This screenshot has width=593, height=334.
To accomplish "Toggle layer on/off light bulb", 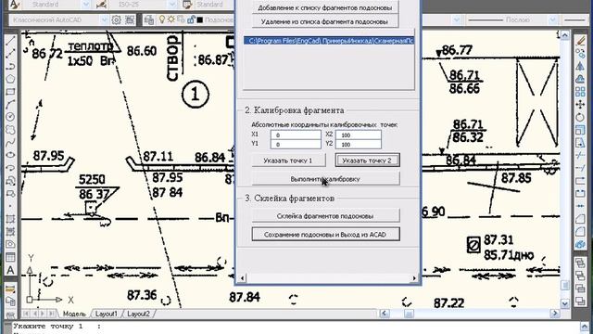I will [x=162, y=19].
